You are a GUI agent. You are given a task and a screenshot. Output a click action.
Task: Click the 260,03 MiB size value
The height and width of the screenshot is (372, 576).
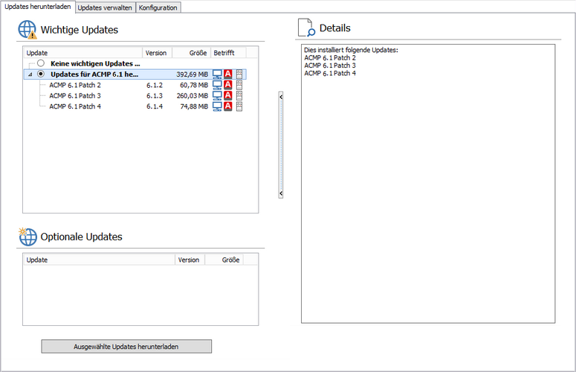point(192,96)
